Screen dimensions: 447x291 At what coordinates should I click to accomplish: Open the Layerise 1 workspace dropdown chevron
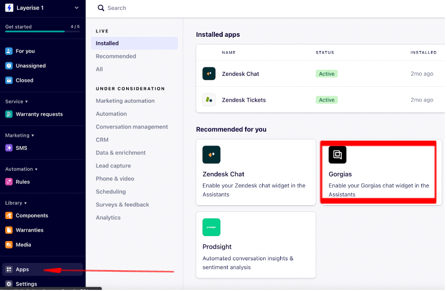tap(76, 8)
